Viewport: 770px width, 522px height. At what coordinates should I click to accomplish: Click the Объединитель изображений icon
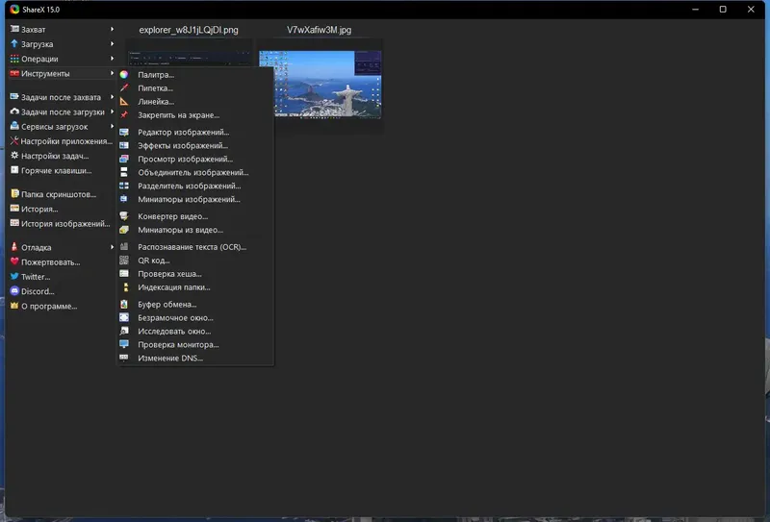(124, 172)
